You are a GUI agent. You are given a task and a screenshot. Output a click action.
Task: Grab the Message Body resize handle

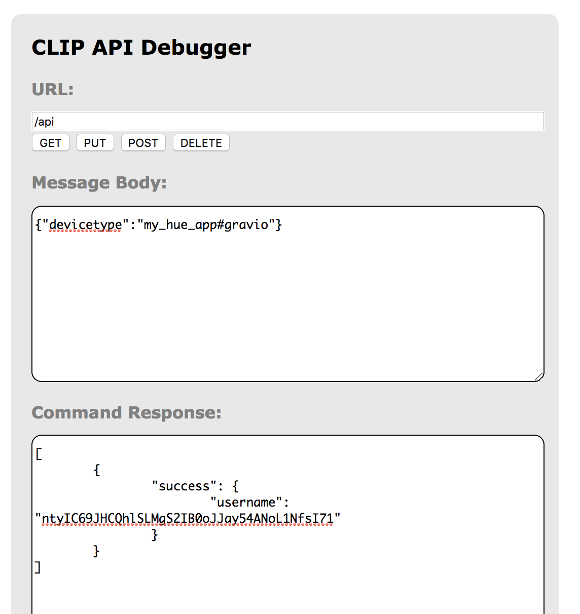(x=539, y=376)
